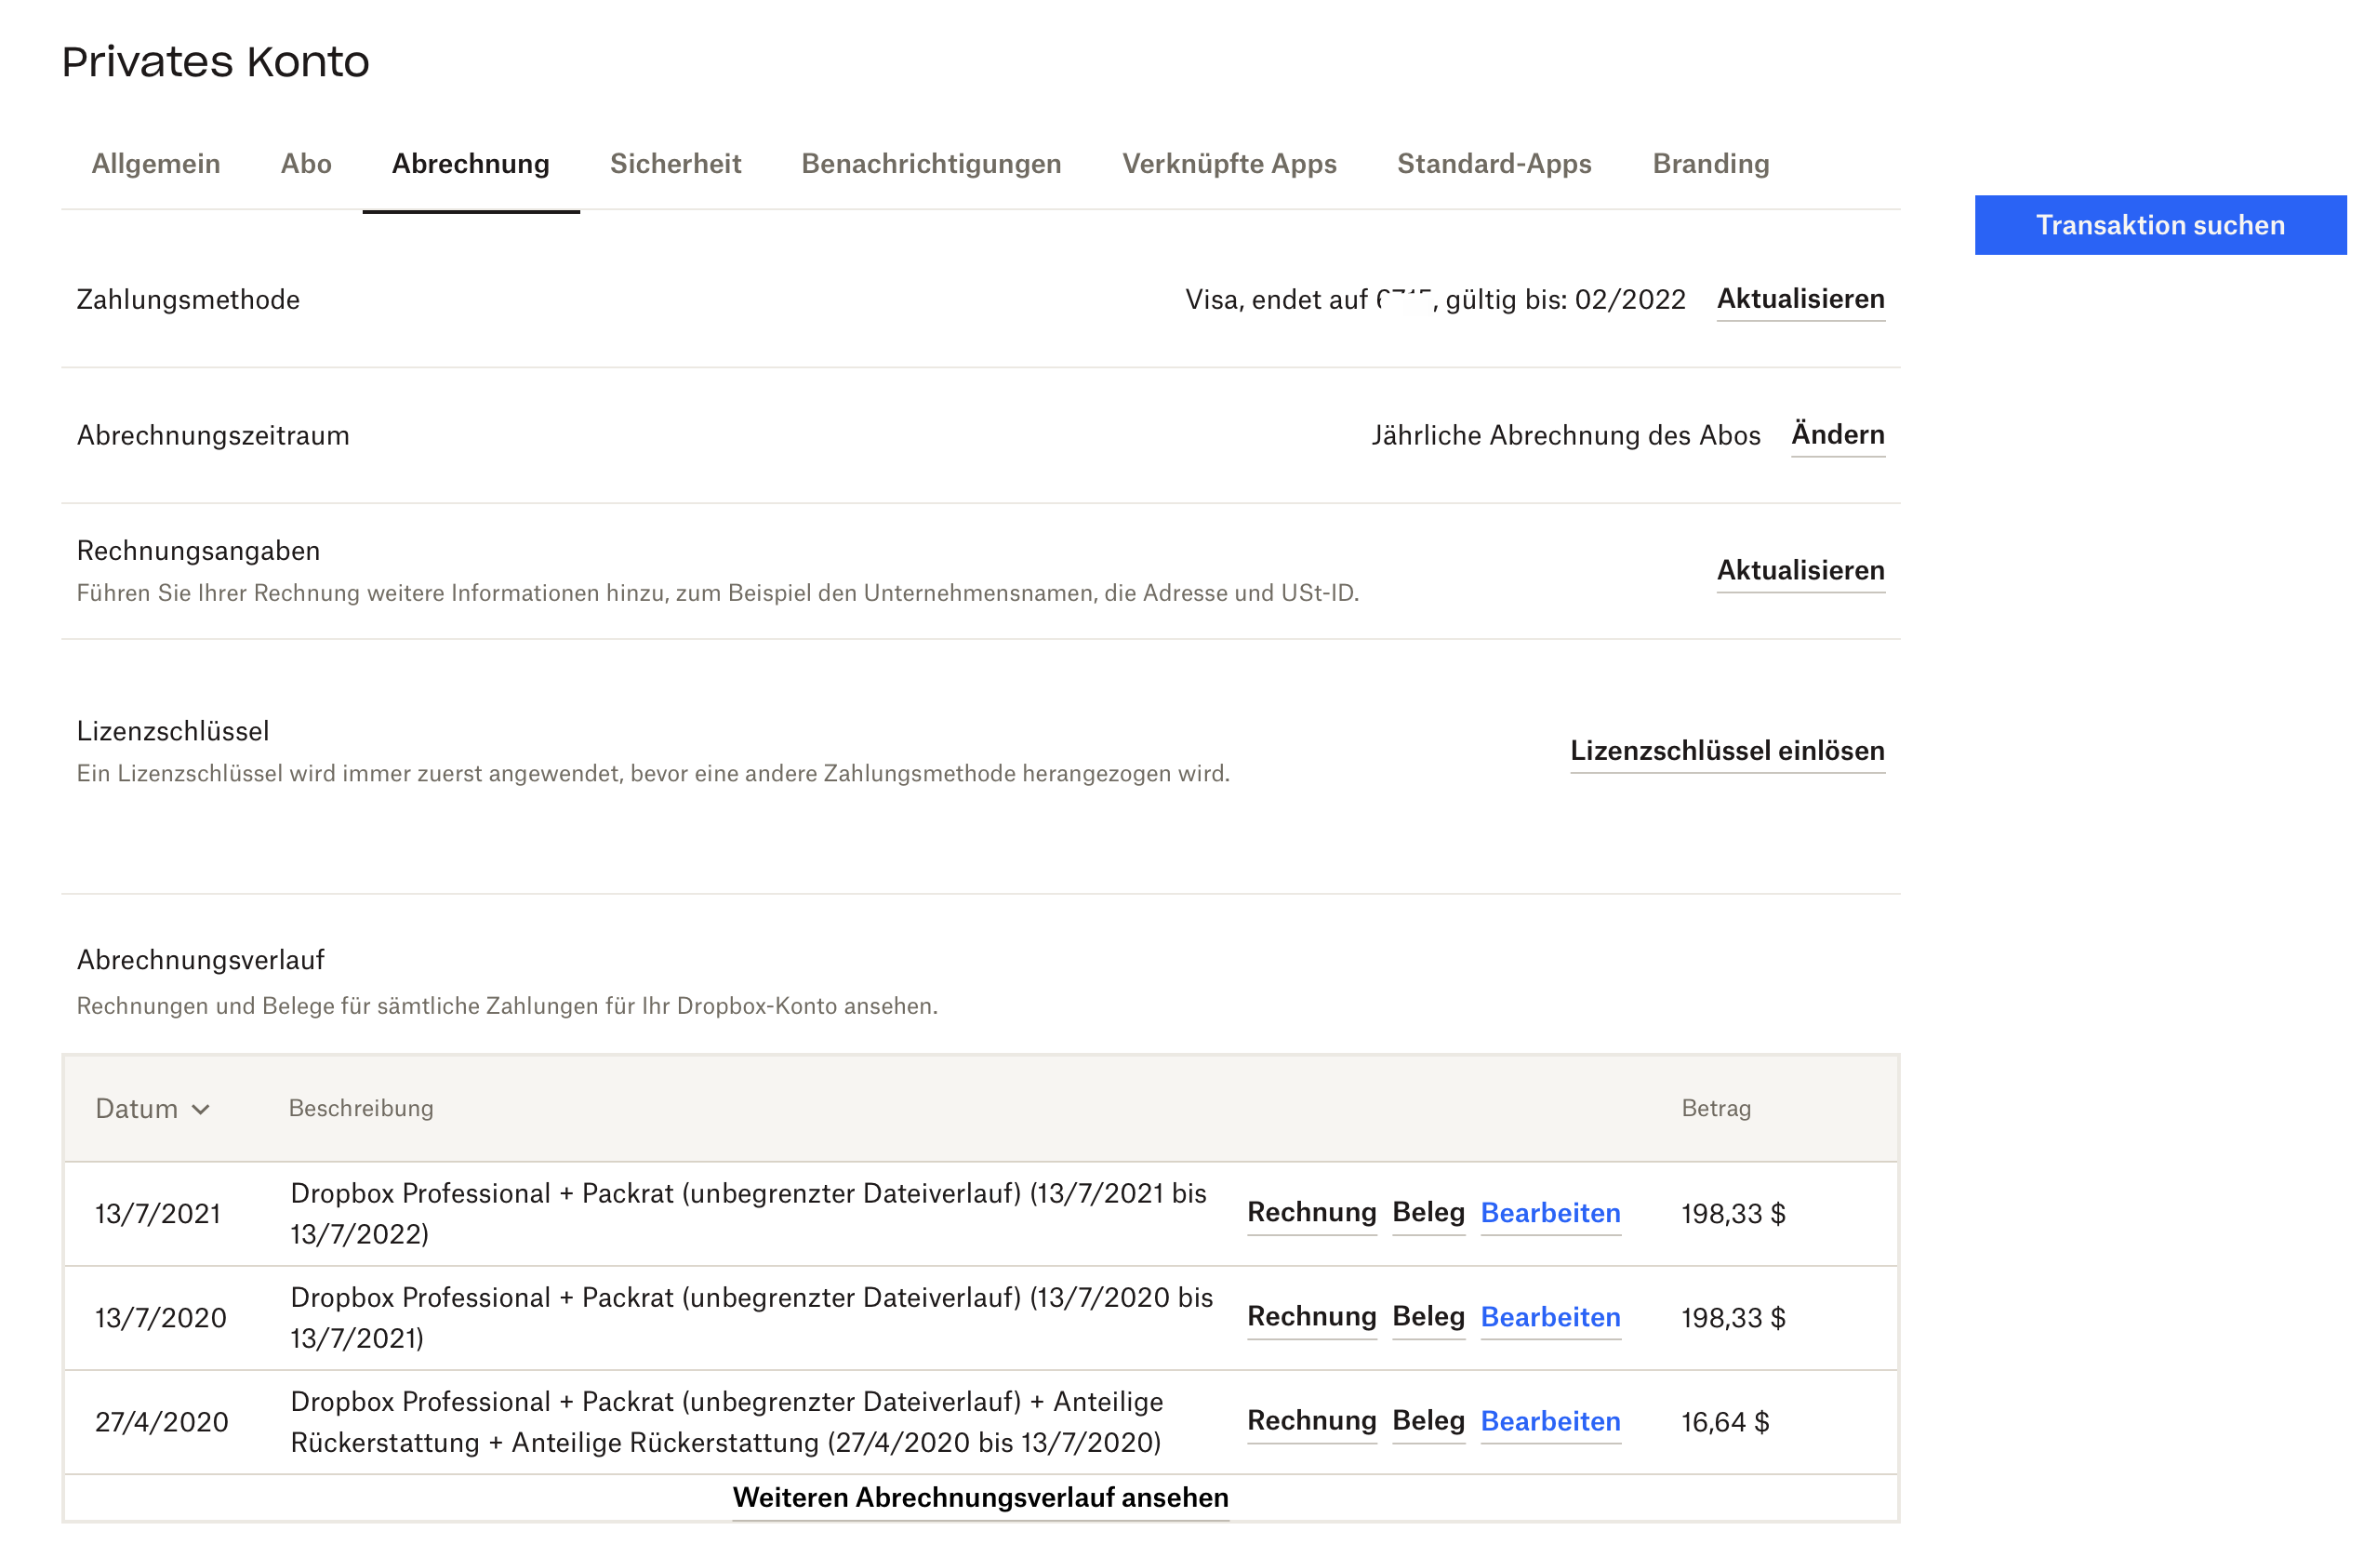
Task: Click the Abrechnungsverlauf section heading
Action: point(201,960)
